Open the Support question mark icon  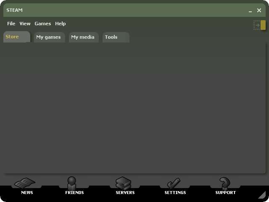224,183
